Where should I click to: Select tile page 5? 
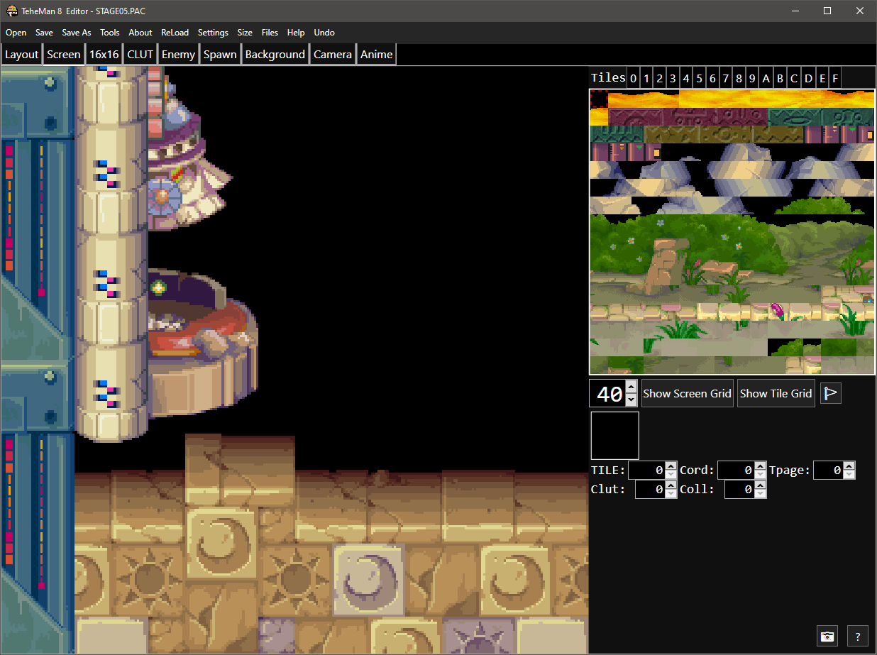(x=700, y=78)
